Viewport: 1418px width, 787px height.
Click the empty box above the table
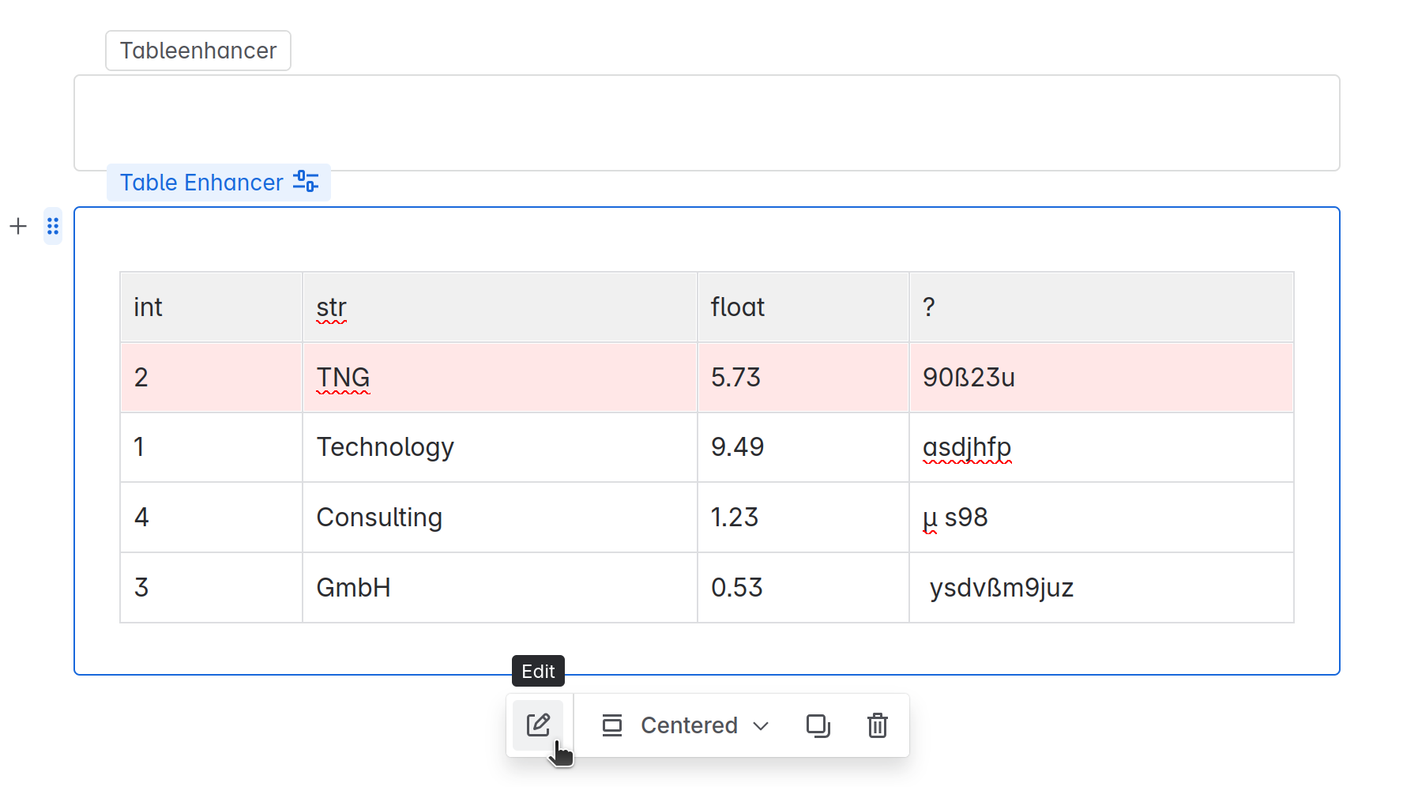[706, 122]
